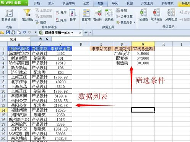Click header cell 审核总金额 in column C

pyautogui.click(x=60, y=49)
